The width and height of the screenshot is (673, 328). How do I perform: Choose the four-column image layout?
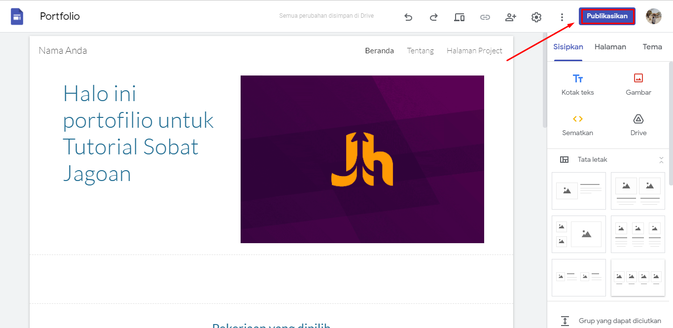638,277
